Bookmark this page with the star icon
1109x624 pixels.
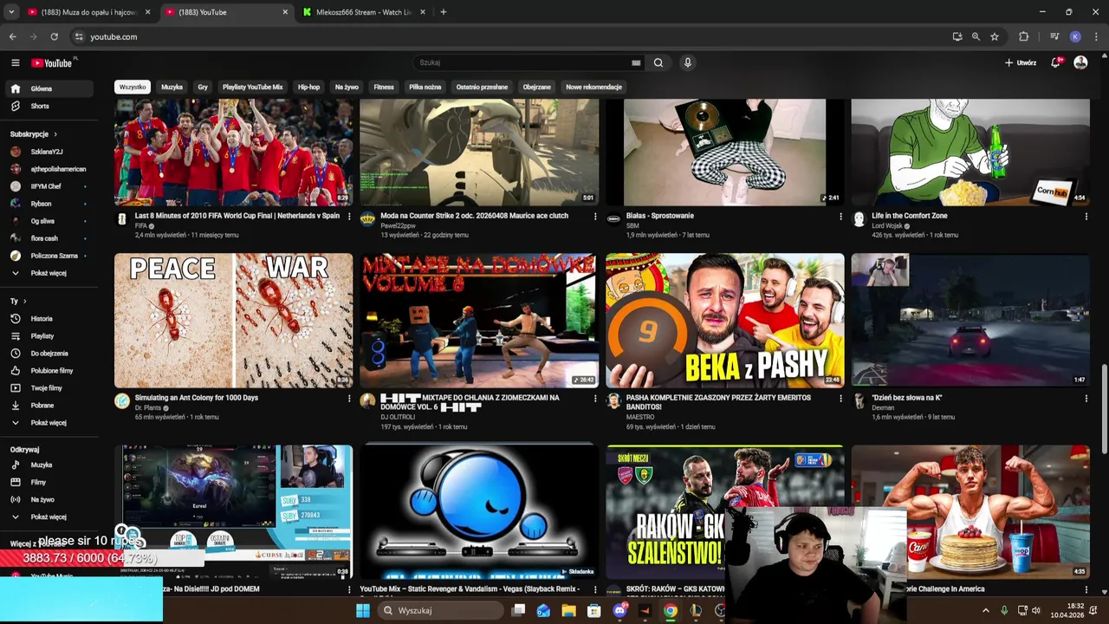(x=995, y=36)
